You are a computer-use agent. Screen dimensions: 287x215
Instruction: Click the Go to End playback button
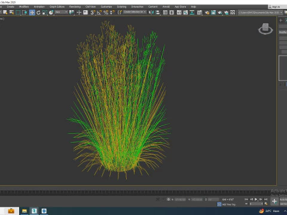[x=265, y=199]
